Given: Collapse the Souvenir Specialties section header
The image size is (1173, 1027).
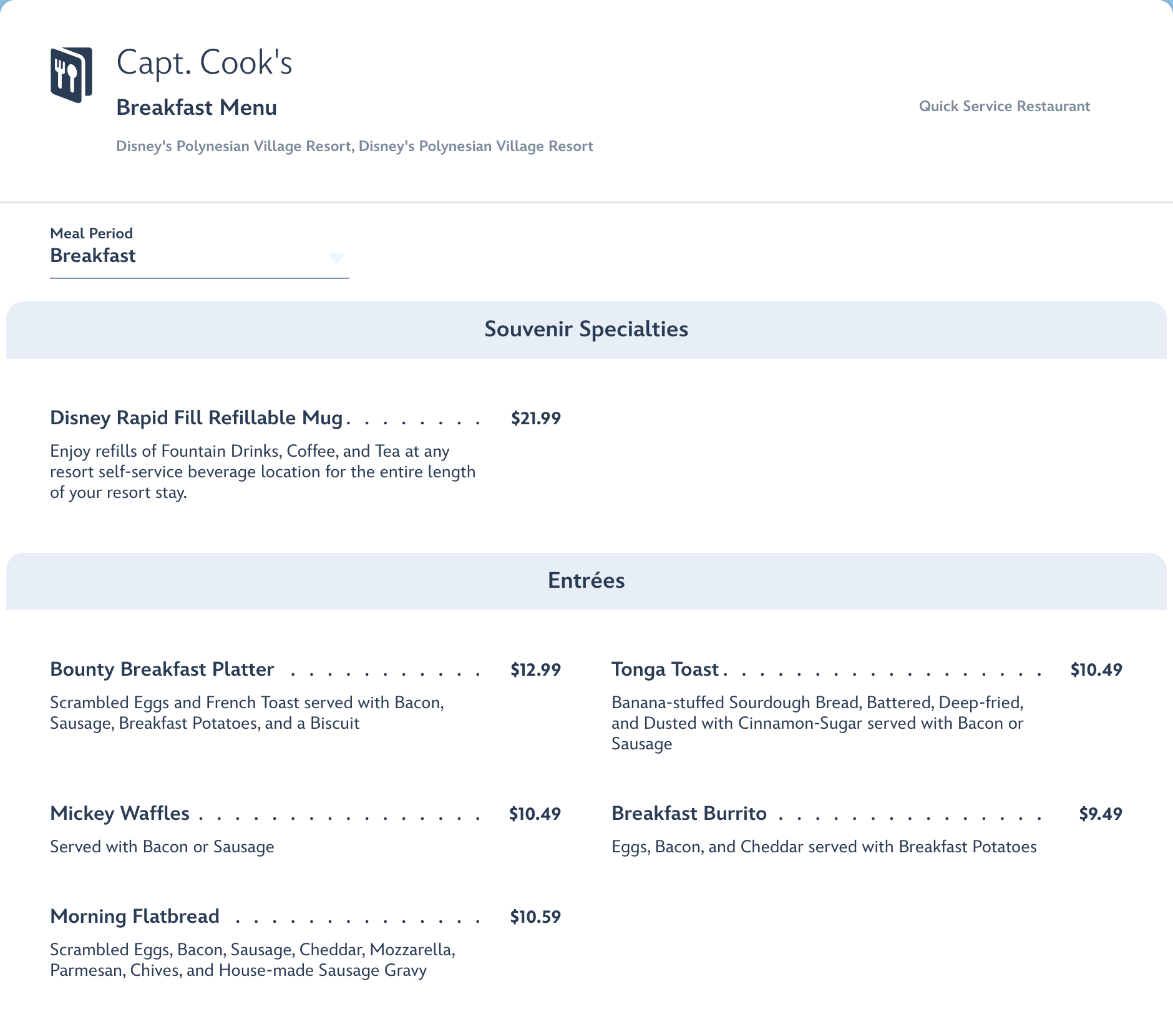Looking at the screenshot, I should point(586,329).
